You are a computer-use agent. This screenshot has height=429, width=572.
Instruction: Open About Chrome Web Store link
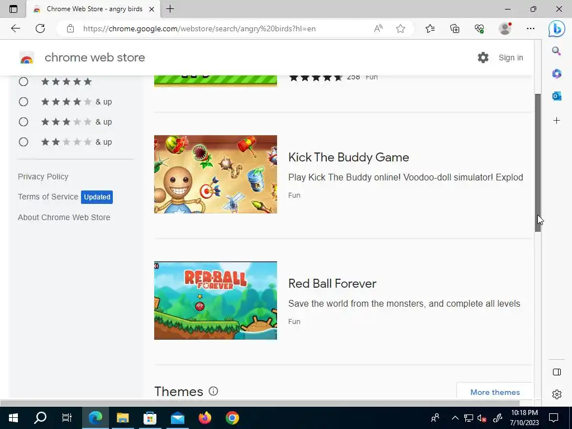(x=64, y=217)
